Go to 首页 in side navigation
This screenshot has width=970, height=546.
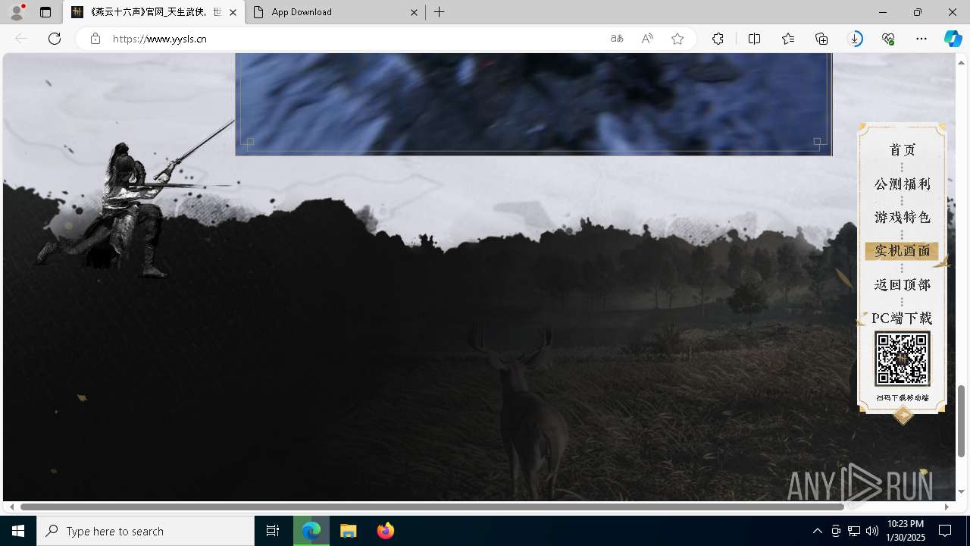(902, 150)
